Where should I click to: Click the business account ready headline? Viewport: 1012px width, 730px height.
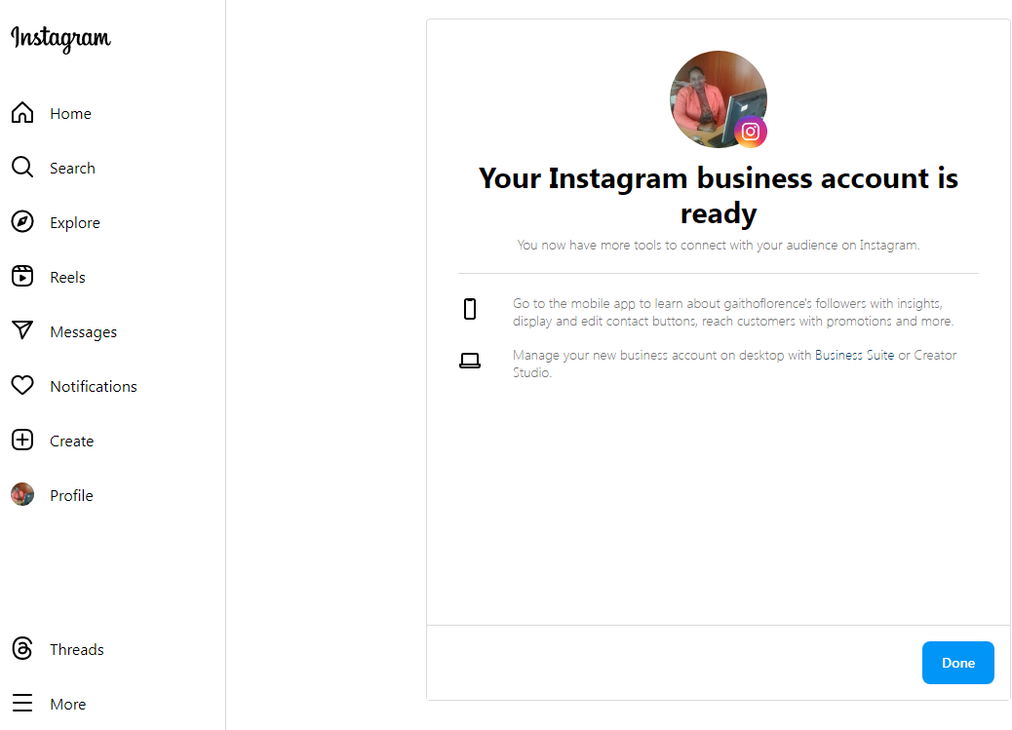(x=718, y=195)
